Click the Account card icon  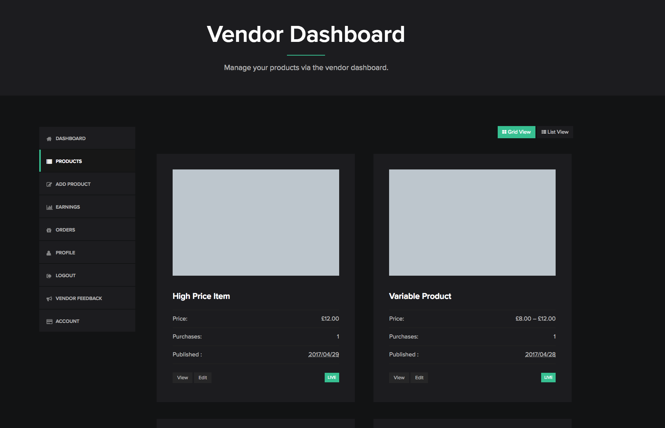[x=49, y=321]
